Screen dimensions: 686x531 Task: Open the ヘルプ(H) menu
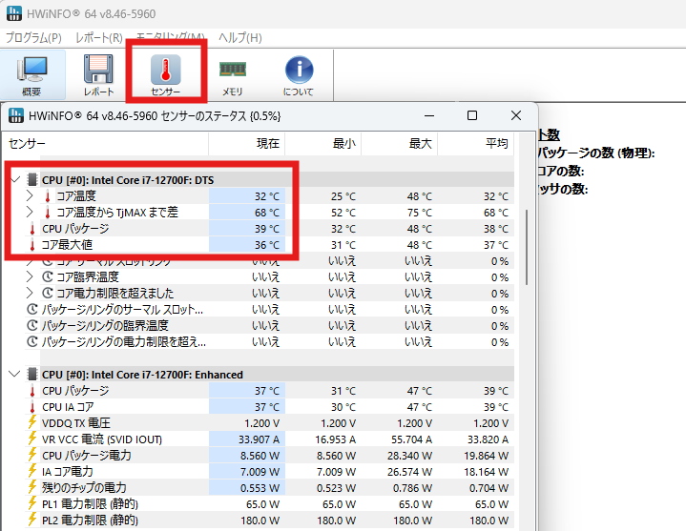tap(240, 38)
